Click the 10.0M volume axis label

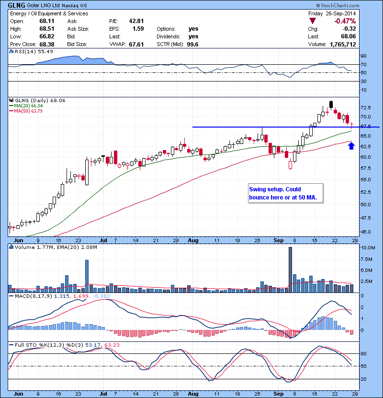tap(368, 248)
